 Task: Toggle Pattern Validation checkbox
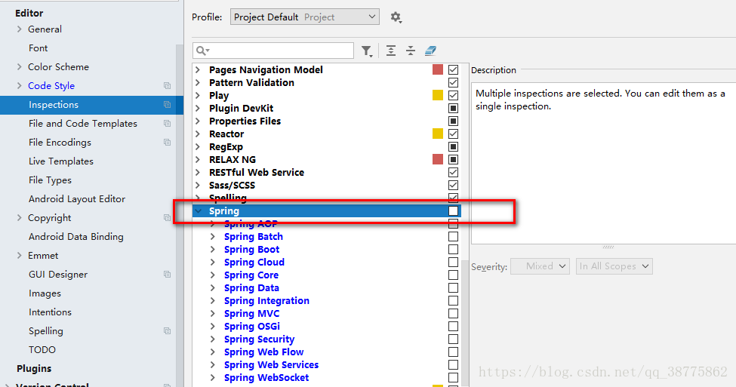click(x=453, y=82)
